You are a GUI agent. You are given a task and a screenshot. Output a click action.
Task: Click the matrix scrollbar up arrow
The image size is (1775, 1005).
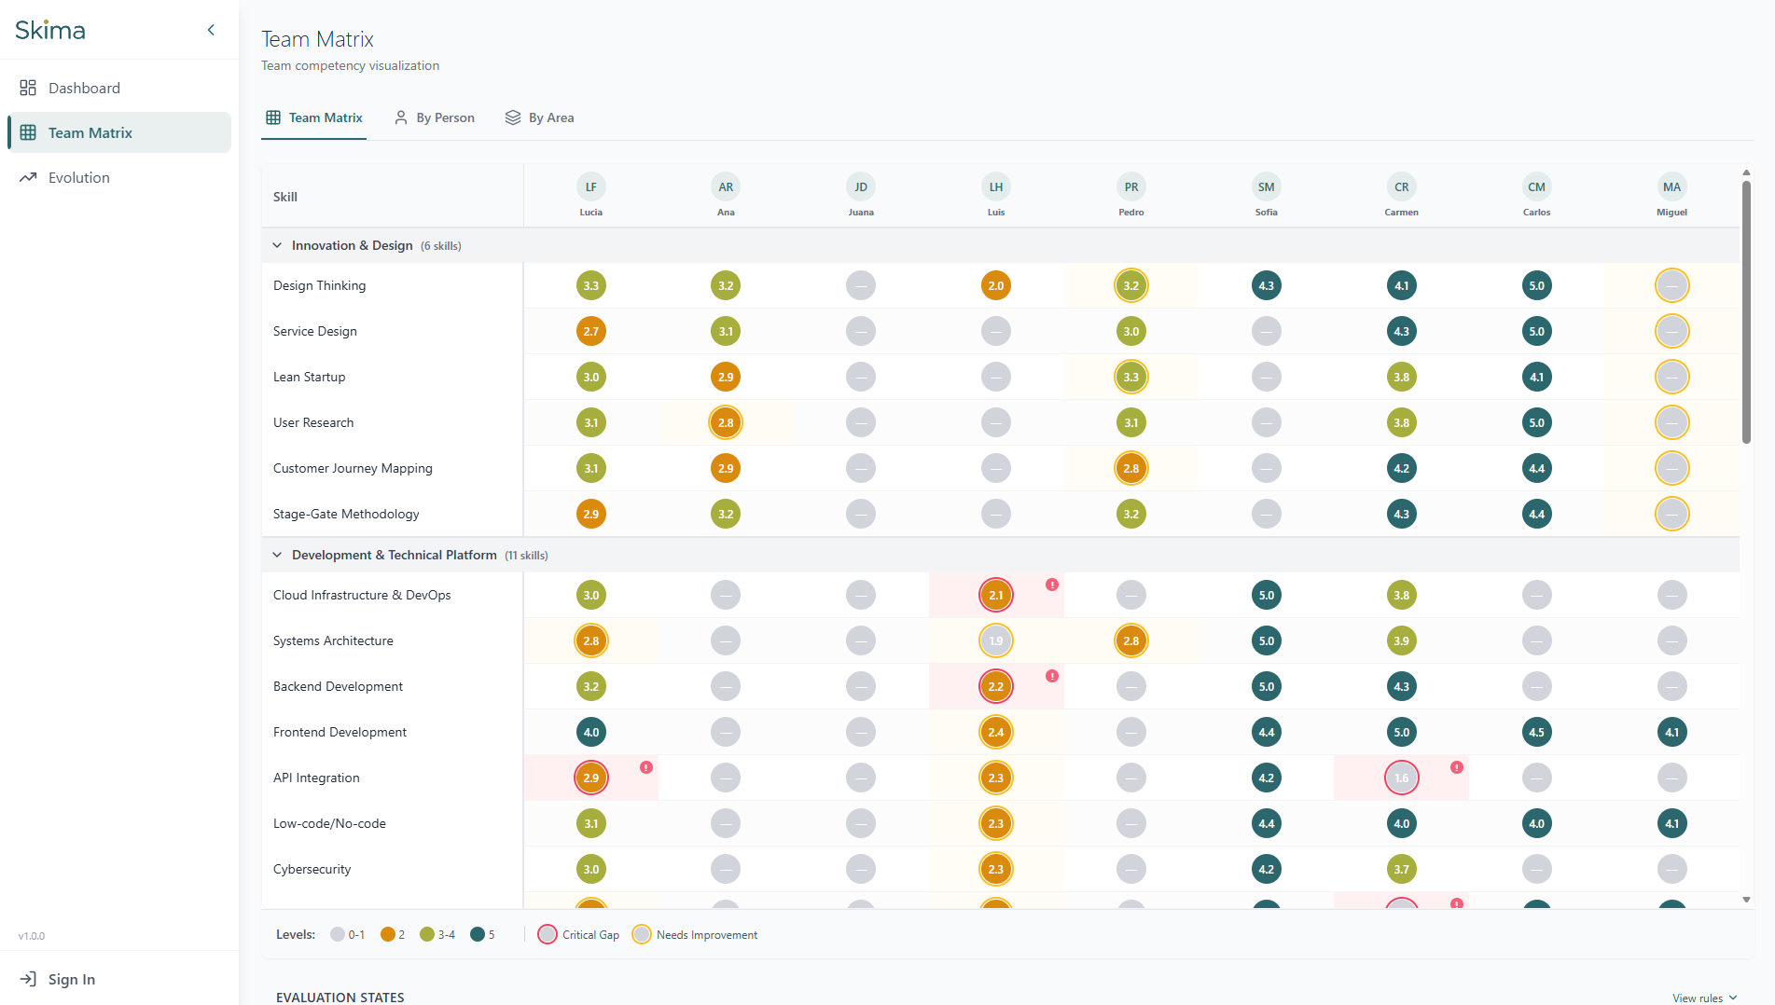tap(1746, 172)
